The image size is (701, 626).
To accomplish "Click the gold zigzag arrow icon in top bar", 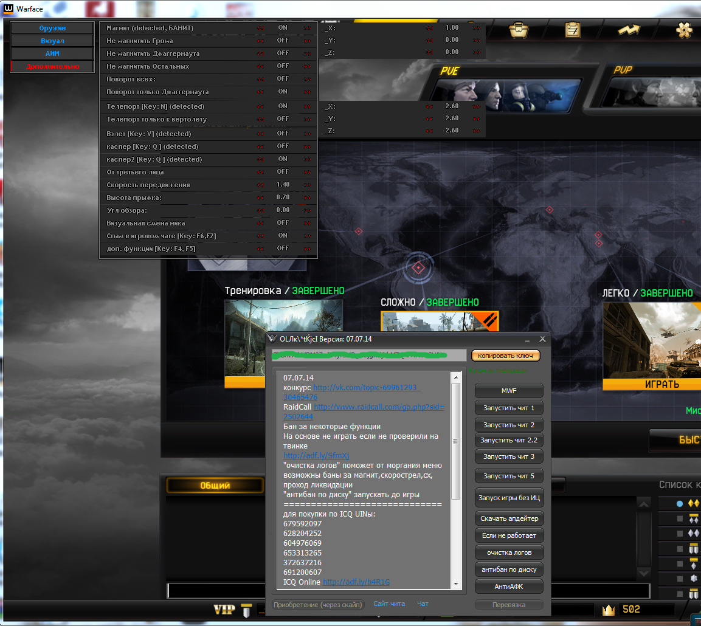I will (x=629, y=30).
